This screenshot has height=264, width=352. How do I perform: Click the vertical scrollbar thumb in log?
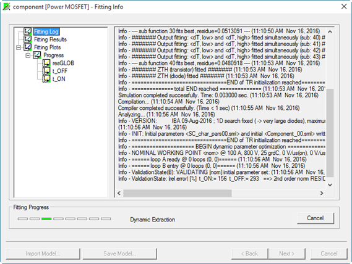pyautogui.click(x=330, y=133)
